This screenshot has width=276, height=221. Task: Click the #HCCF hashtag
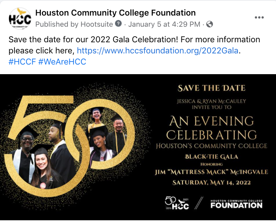22,62
